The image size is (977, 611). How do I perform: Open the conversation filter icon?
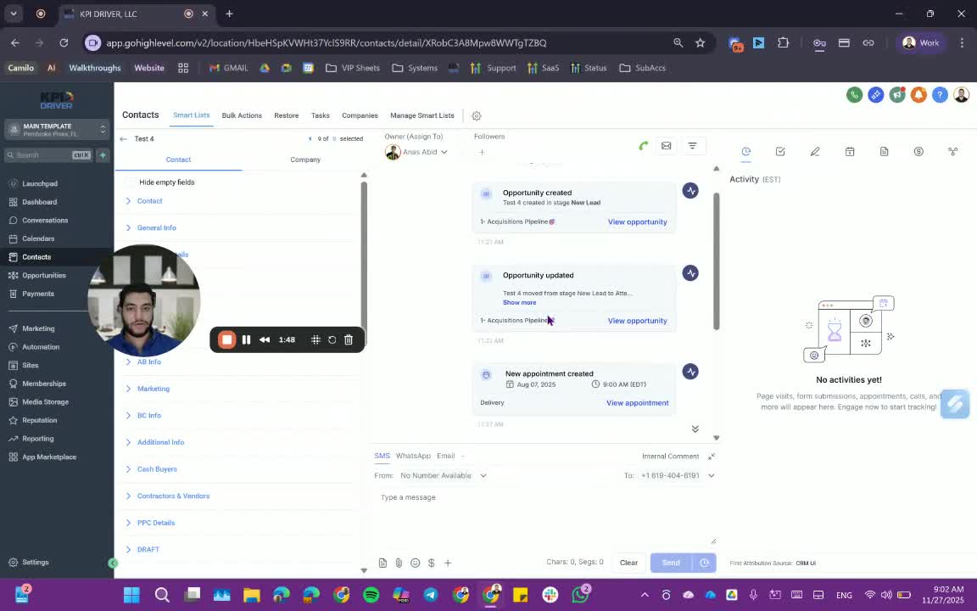(692, 146)
